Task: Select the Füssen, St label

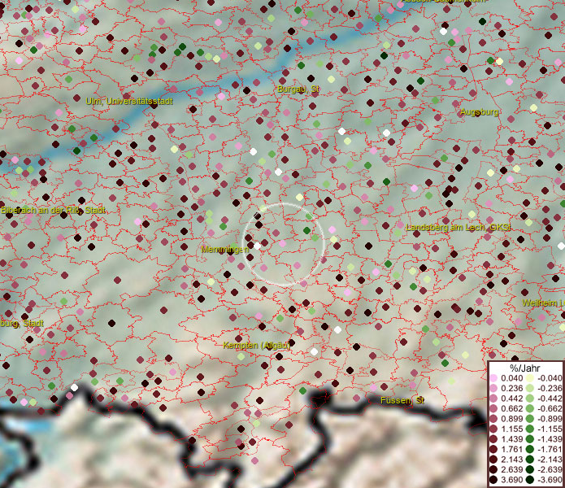Action: tap(402, 400)
